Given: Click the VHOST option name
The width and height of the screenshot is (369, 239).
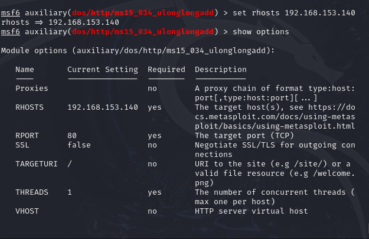Looking at the screenshot, I should (x=27, y=211).
